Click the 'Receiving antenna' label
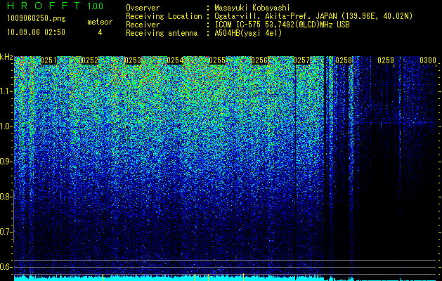The width and height of the screenshot is (442, 281). click(x=162, y=33)
